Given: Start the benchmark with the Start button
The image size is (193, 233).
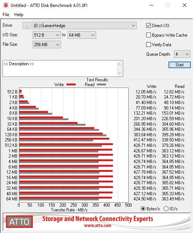Looking at the screenshot, I should [179, 65].
